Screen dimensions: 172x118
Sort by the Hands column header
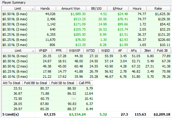(x=45, y=8)
